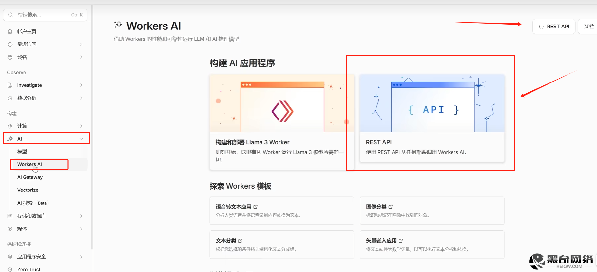Click external link icon beside 文本分类

click(x=240, y=241)
